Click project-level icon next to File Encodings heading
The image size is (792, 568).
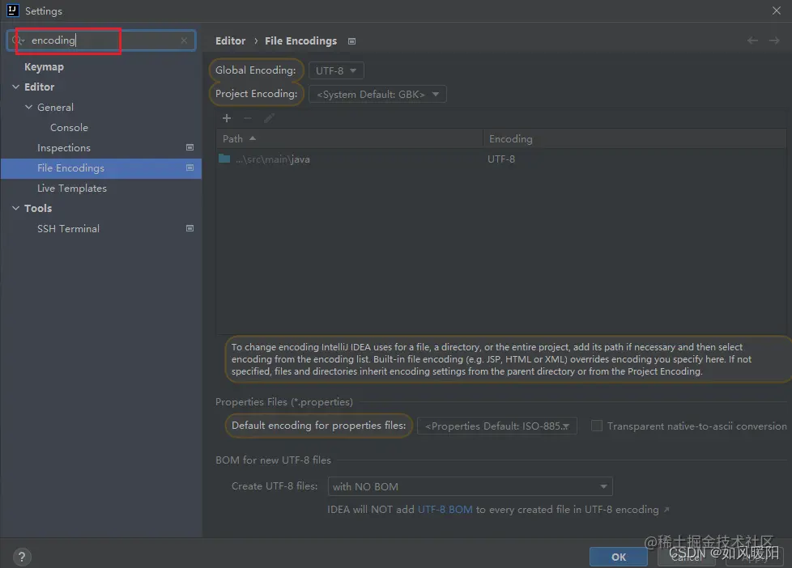click(x=352, y=41)
